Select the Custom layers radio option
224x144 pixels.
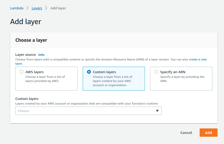(x=89, y=72)
